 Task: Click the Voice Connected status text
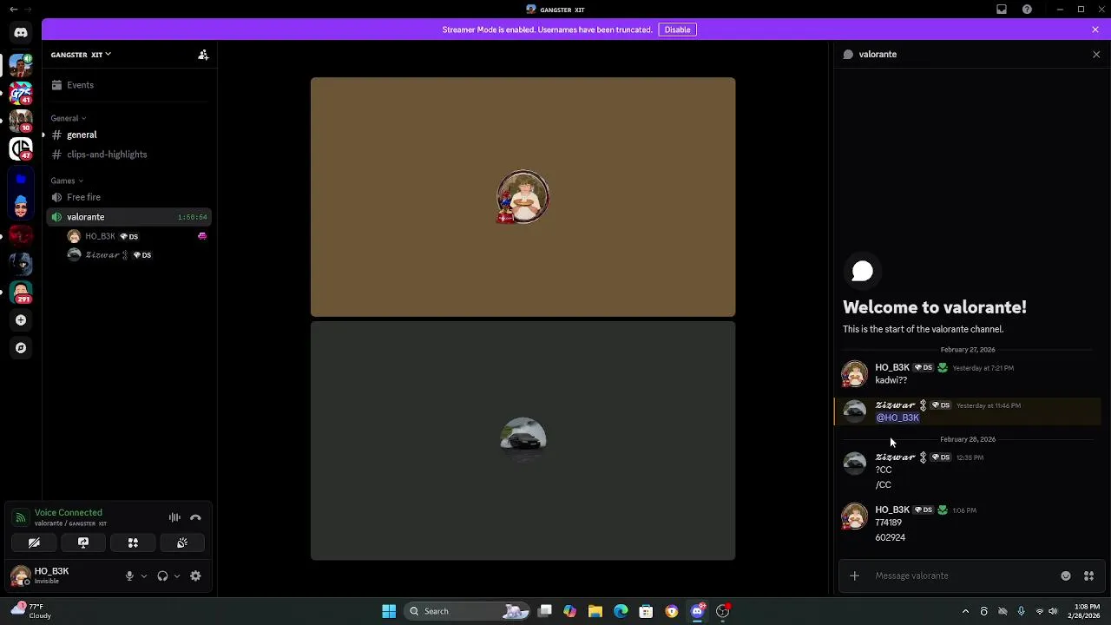click(x=68, y=512)
